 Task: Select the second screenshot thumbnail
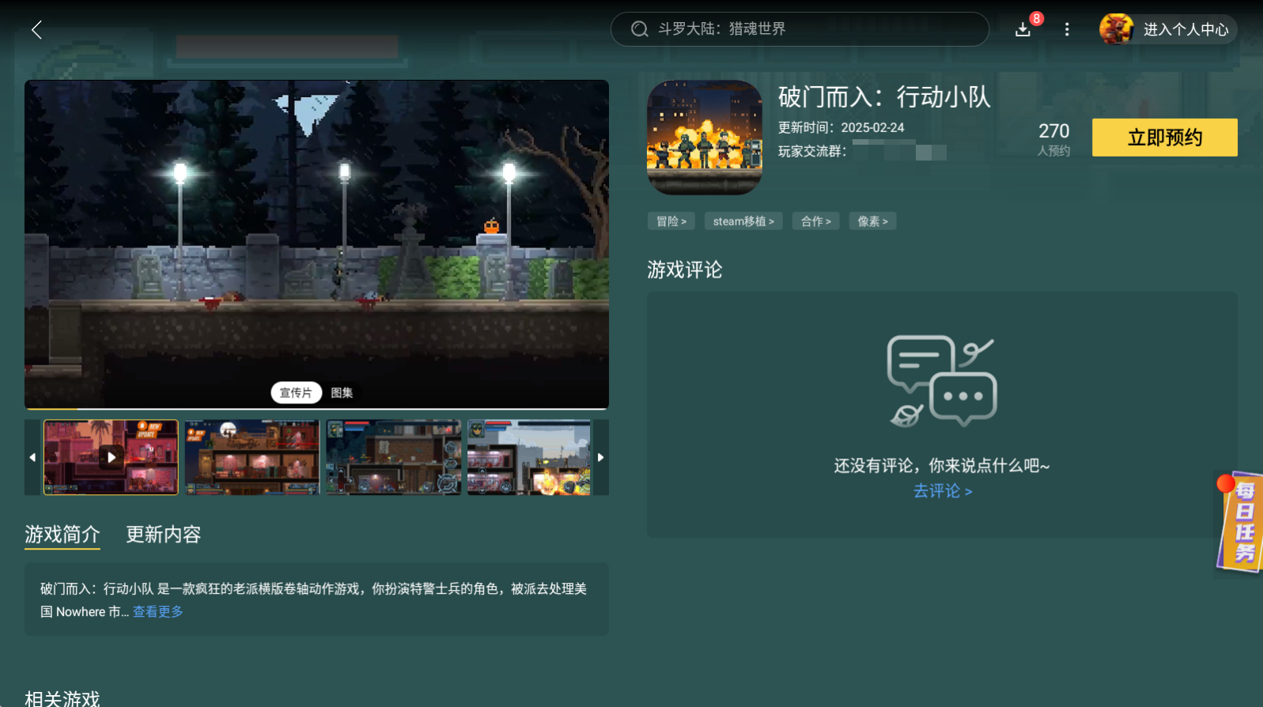252,457
